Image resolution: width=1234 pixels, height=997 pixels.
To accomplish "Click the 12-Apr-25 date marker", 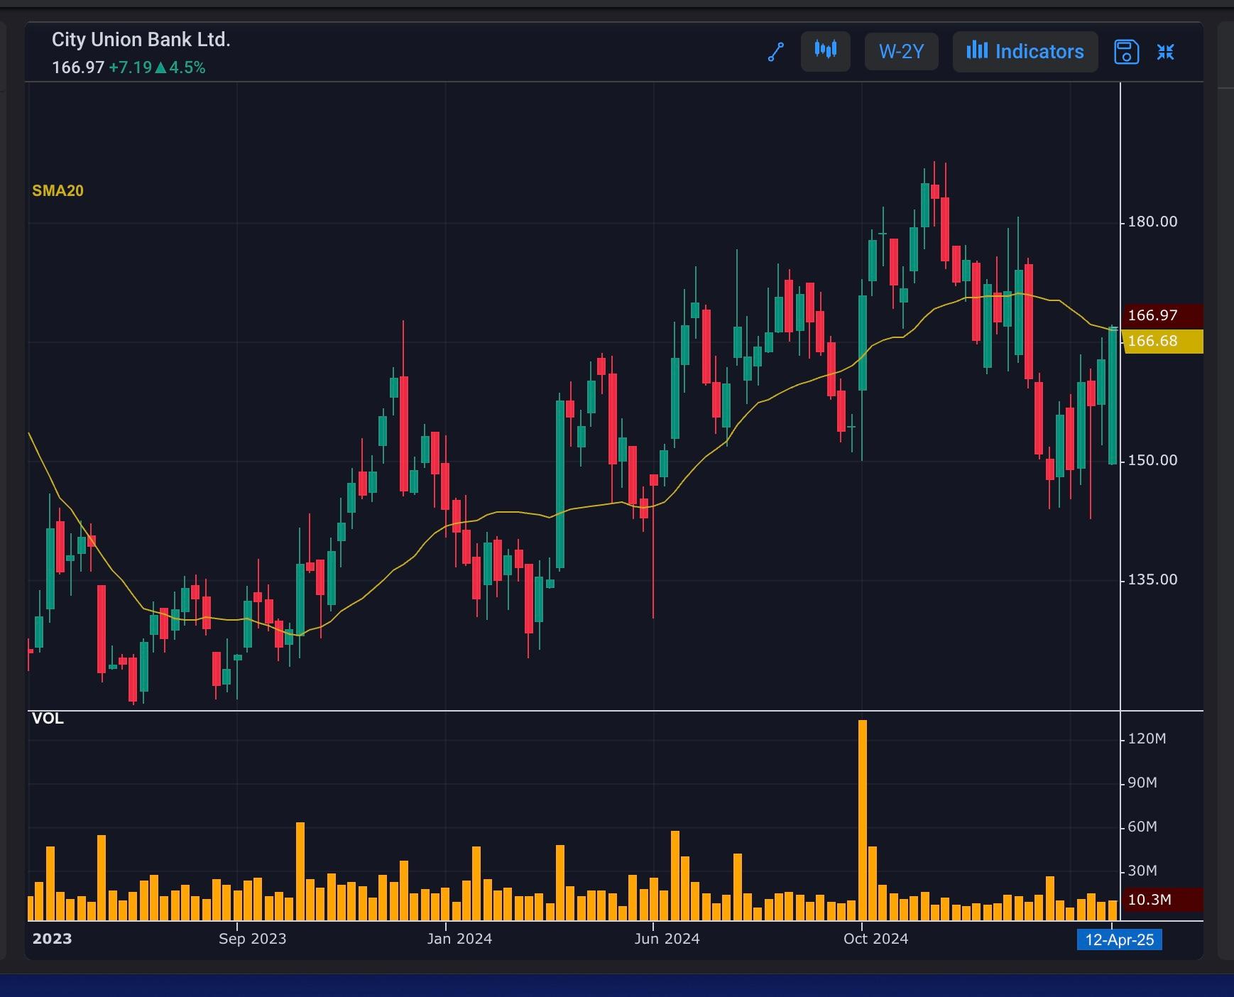I will click(1120, 940).
